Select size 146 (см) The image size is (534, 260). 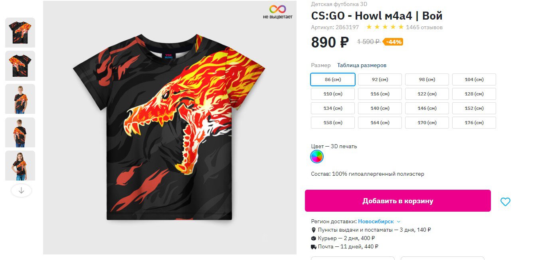point(427,108)
